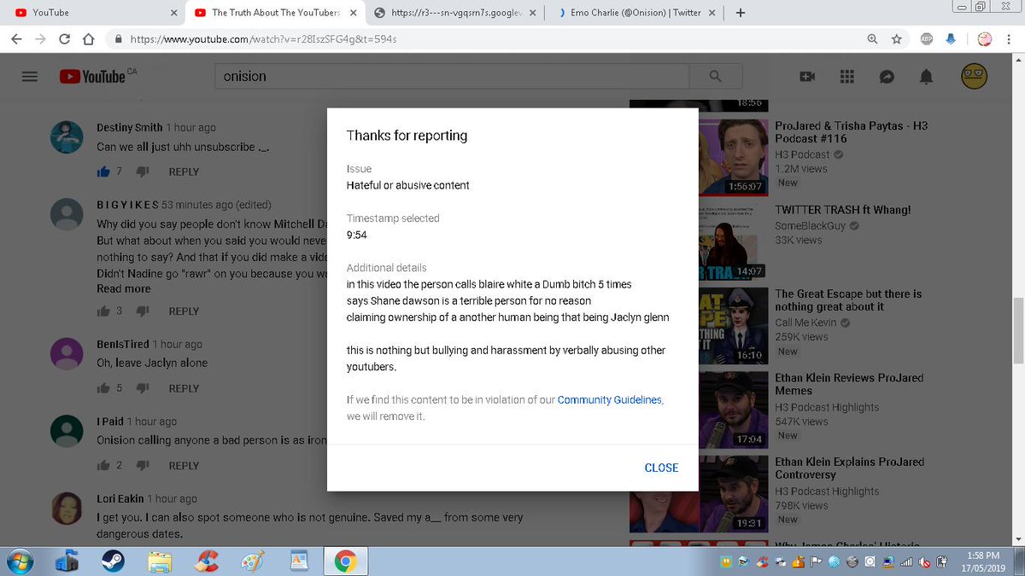This screenshot has height=576, width=1025.
Task: Dislike BenIsTired's comment
Action: pyautogui.click(x=143, y=388)
